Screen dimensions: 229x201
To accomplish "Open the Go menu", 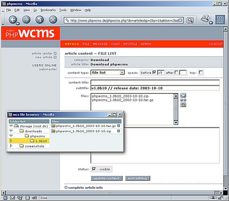I will (35, 10).
